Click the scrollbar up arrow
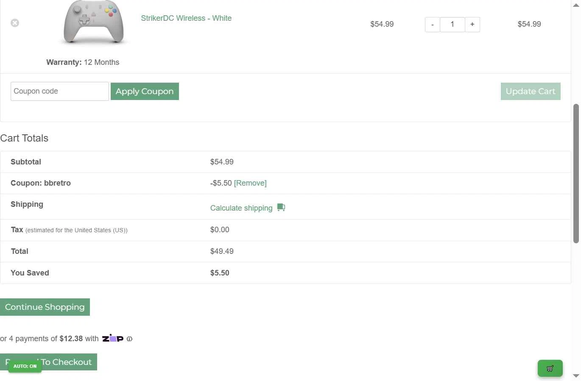The image size is (581, 381). click(x=576, y=4)
